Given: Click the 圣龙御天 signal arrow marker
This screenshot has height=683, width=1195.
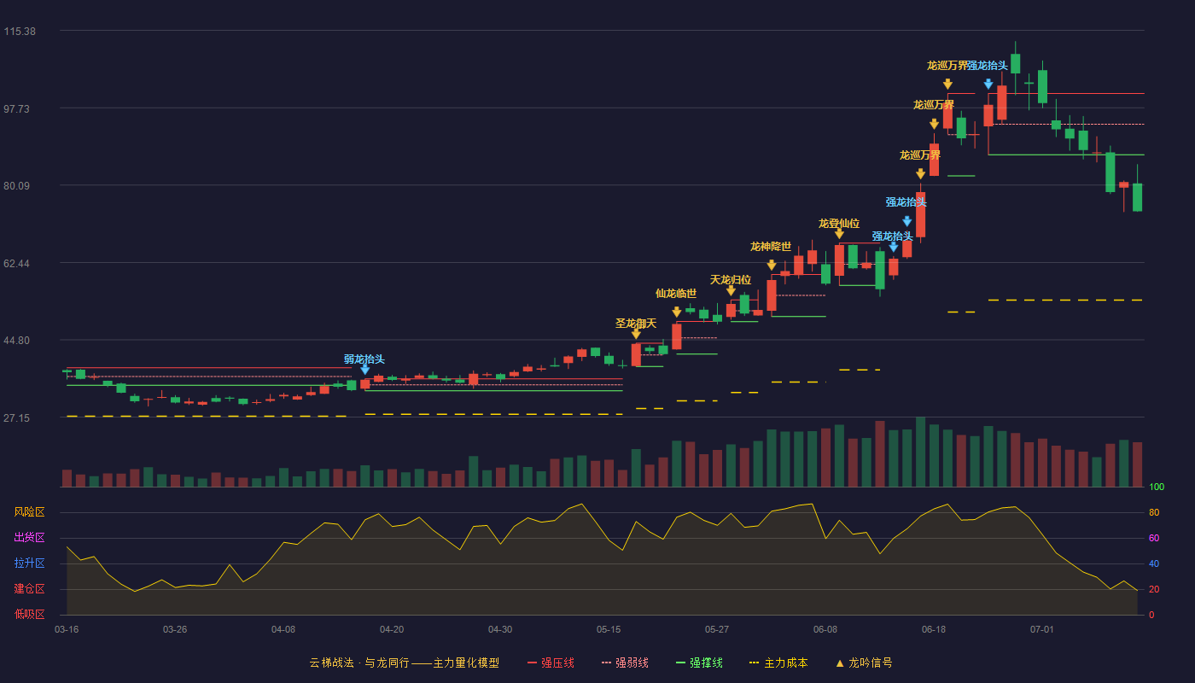Looking at the screenshot, I should [x=636, y=334].
